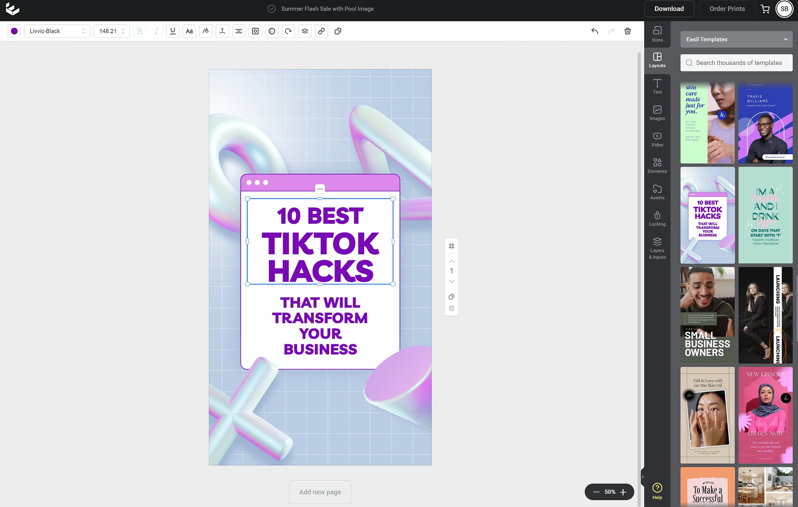Click the Search thousands of templates field
Viewport: 798px width, 507px height.
pos(738,63)
